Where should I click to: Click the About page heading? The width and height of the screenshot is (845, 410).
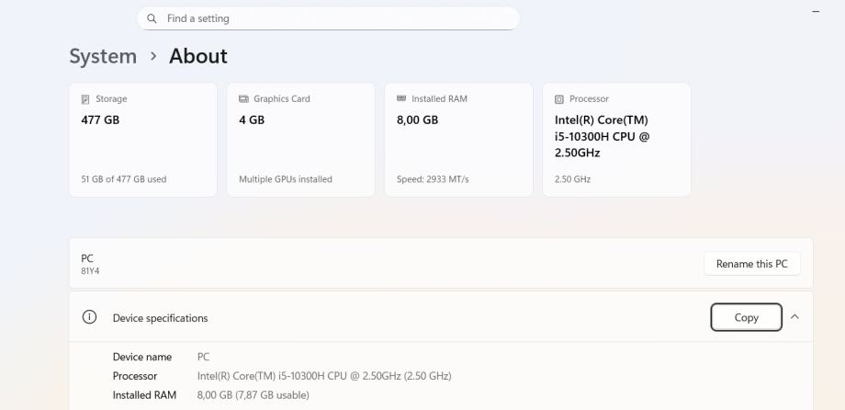198,56
